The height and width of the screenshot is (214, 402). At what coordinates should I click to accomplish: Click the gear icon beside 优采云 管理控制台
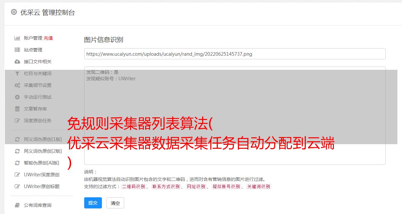click(14, 12)
